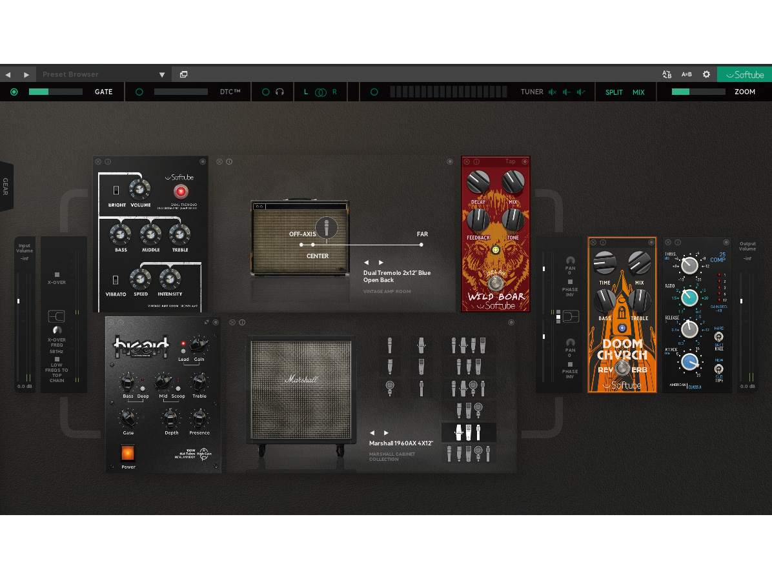Remove the Dual Tremolo amp module
This screenshot has width=772, height=579.
(x=99, y=161)
